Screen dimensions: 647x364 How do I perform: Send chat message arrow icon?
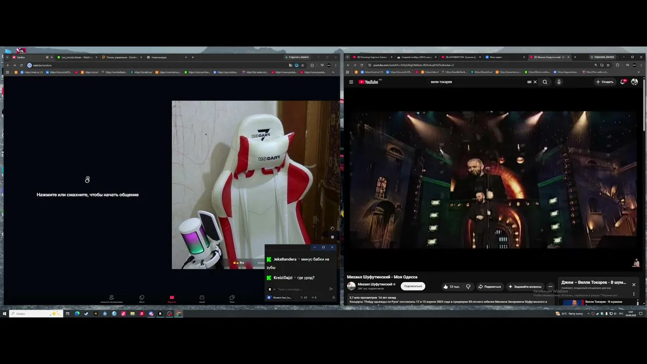331,289
